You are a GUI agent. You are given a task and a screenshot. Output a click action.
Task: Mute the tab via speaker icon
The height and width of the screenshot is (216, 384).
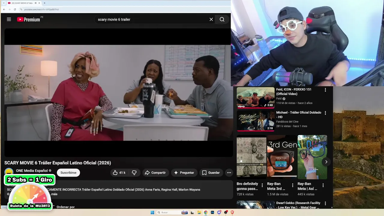click(35, 3)
